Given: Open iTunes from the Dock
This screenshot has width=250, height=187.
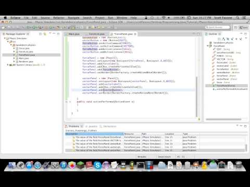Looking at the screenshot, I should coord(64,165).
